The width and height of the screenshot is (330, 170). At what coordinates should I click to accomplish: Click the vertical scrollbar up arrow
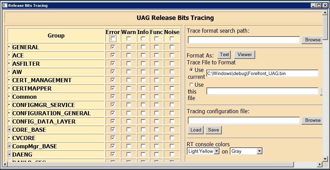(x=325, y=13)
